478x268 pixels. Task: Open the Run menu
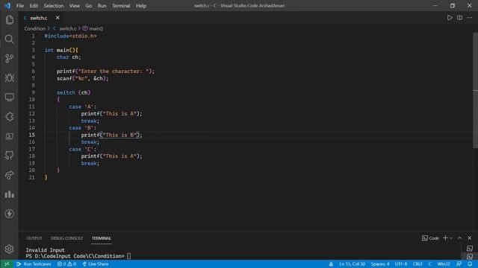[x=102, y=6]
